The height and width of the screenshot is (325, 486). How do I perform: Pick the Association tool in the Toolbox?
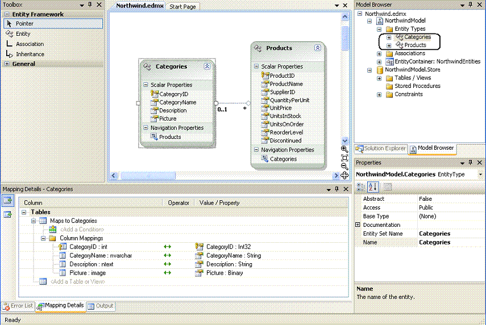30,44
